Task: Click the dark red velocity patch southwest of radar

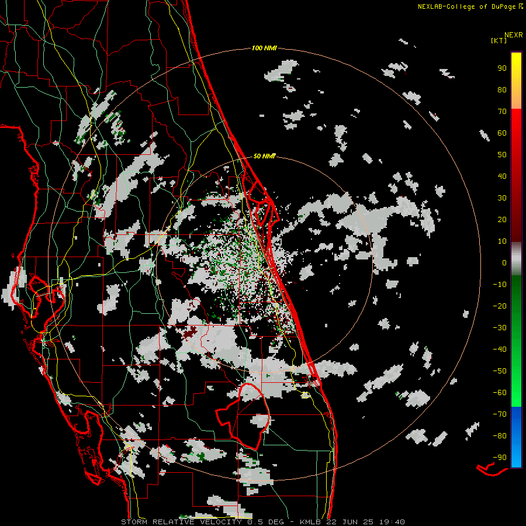Action: (x=191, y=331)
